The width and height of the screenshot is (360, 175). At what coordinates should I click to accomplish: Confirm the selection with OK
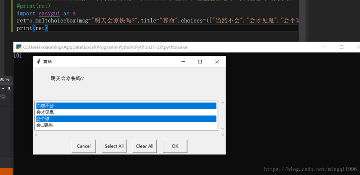pyautogui.click(x=175, y=146)
